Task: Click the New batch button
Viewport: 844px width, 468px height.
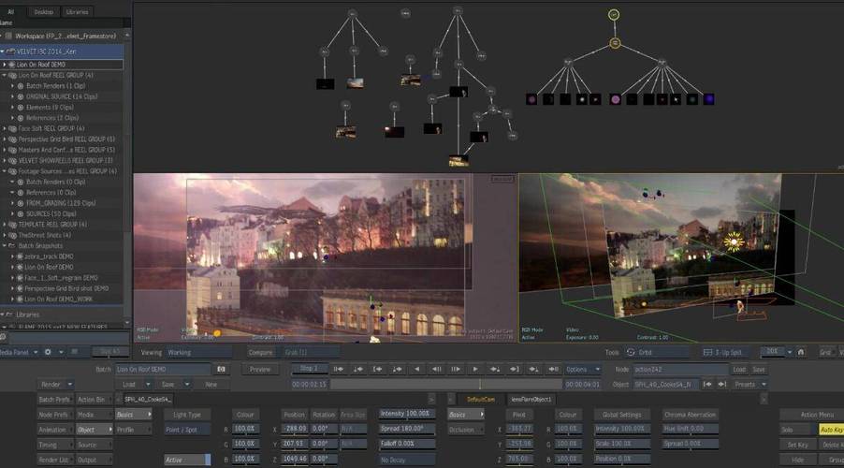Action: click(211, 385)
